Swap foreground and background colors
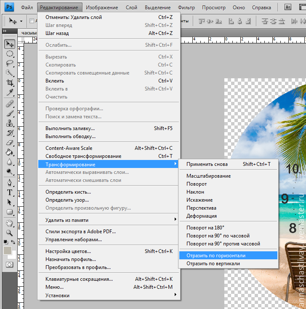Image resolution: width=306 pixels, height=309 pixels. tap(14, 242)
